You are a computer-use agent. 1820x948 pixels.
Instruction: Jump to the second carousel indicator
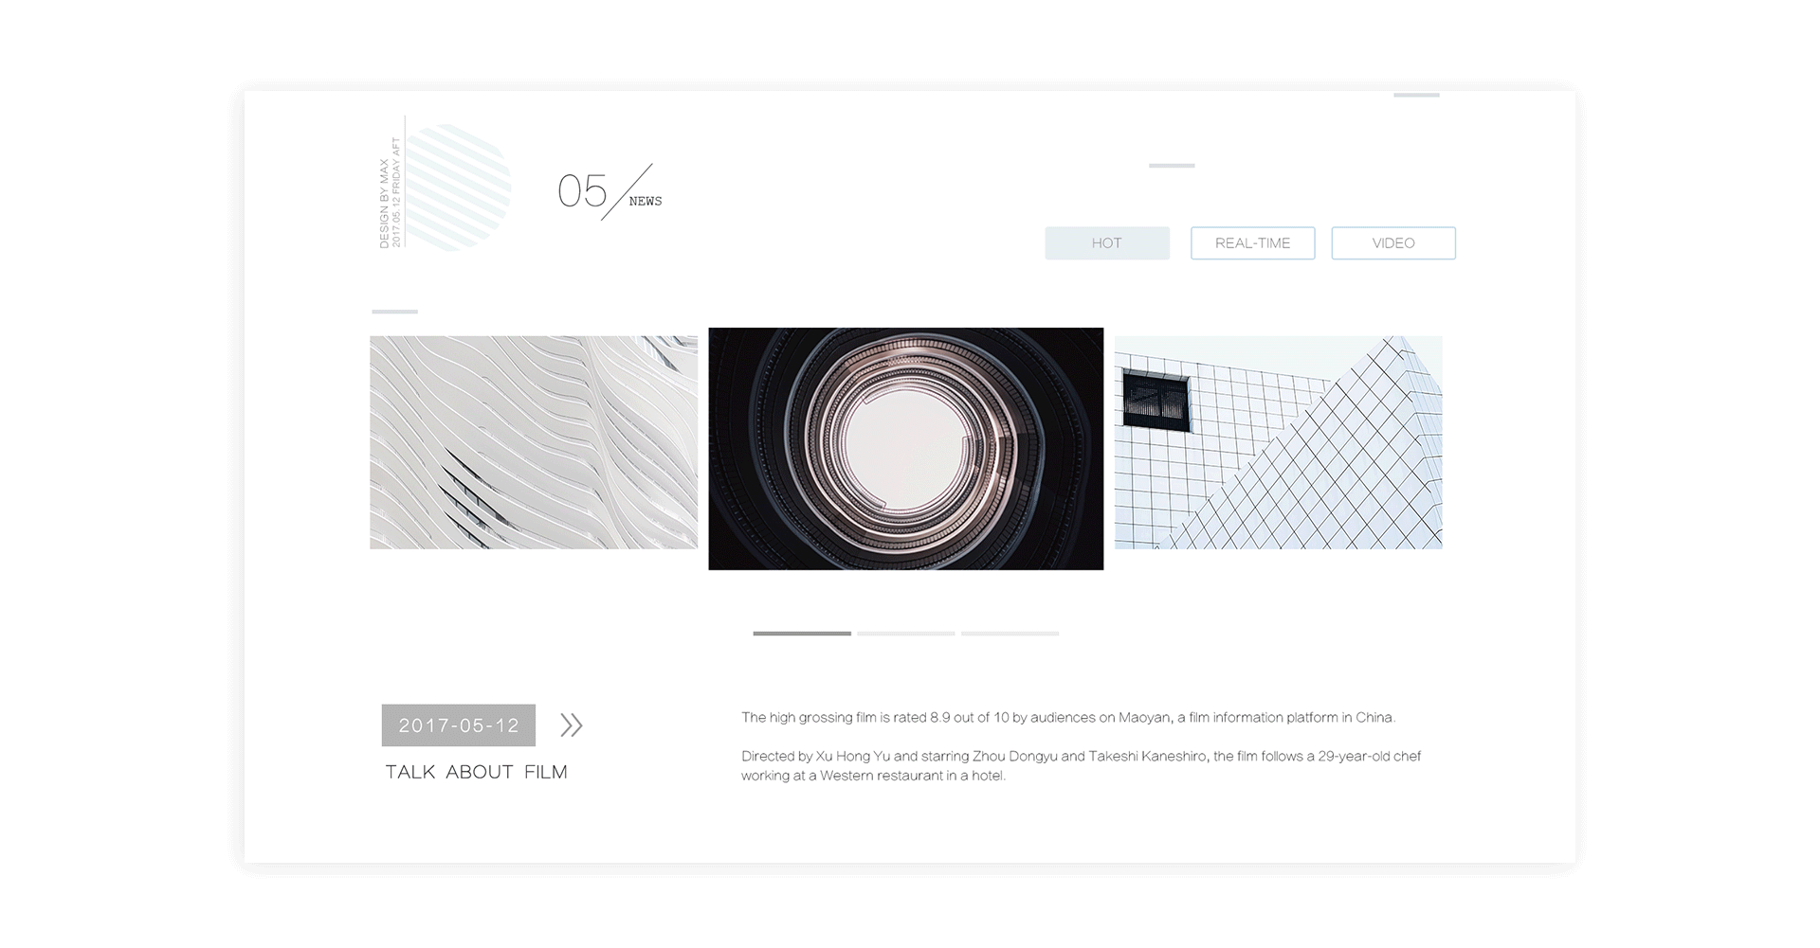[905, 634]
